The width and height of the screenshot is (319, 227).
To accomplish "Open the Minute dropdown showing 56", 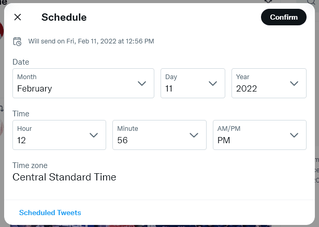I will [x=160, y=135].
